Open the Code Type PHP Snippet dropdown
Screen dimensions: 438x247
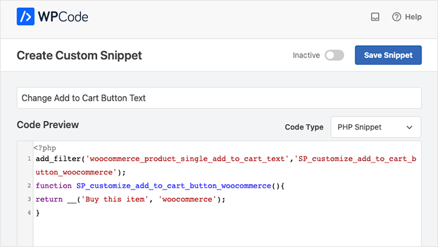pyautogui.click(x=376, y=127)
